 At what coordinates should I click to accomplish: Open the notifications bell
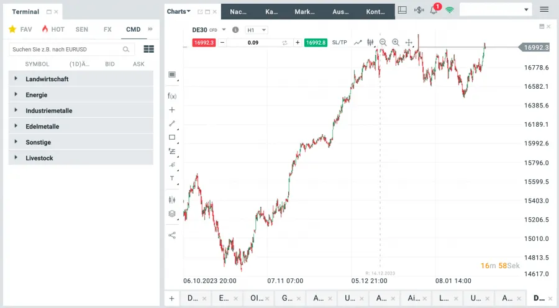pos(434,11)
